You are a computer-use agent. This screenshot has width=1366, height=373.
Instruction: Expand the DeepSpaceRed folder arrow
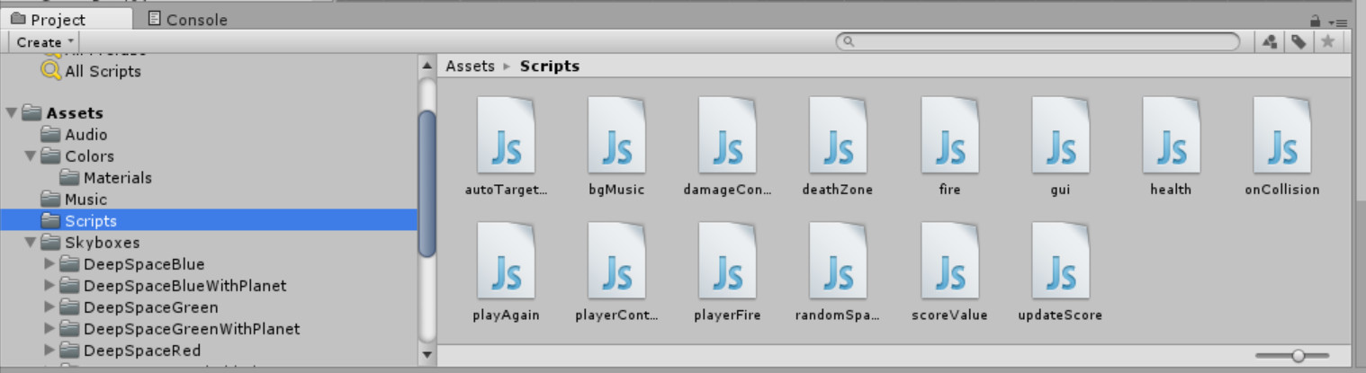click(49, 351)
